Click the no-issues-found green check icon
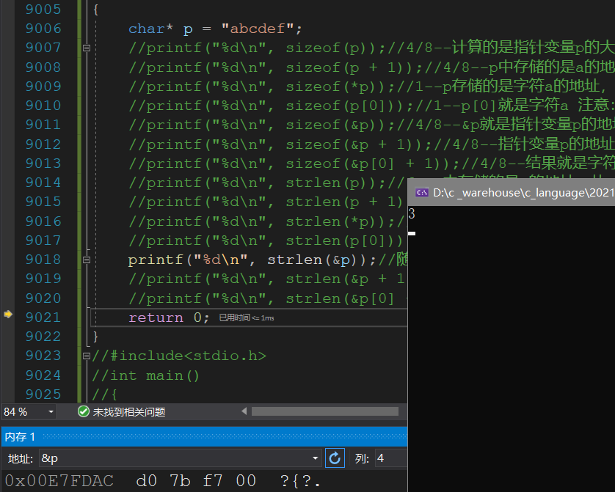 point(84,411)
